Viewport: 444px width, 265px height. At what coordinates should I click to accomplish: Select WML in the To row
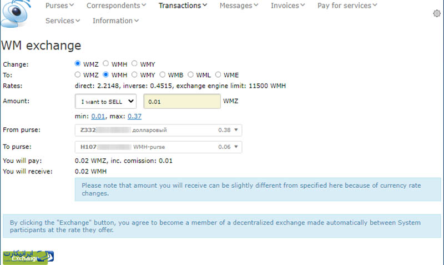190,74
